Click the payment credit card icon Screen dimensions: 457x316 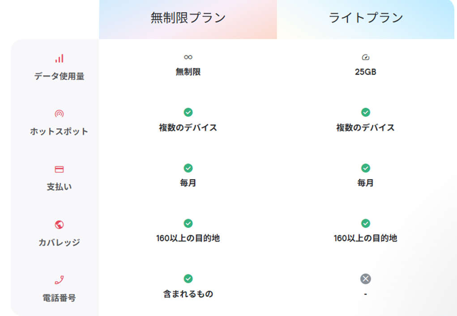tap(59, 169)
